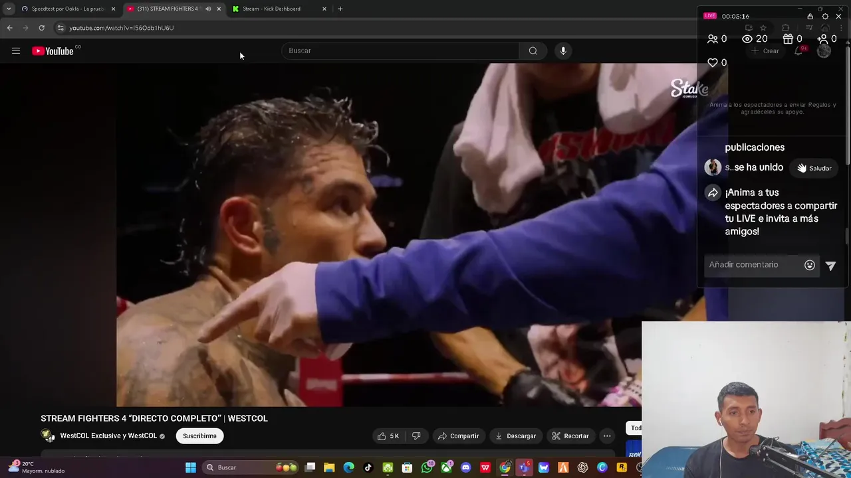Click the likes heart counter
This screenshot has height=478, width=851.
(x=717, y=62)
